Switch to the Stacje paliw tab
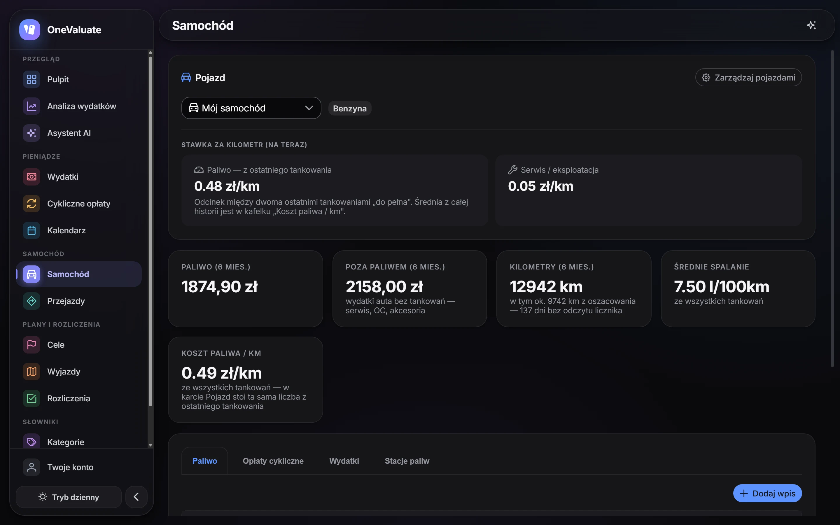 [407, 461]
